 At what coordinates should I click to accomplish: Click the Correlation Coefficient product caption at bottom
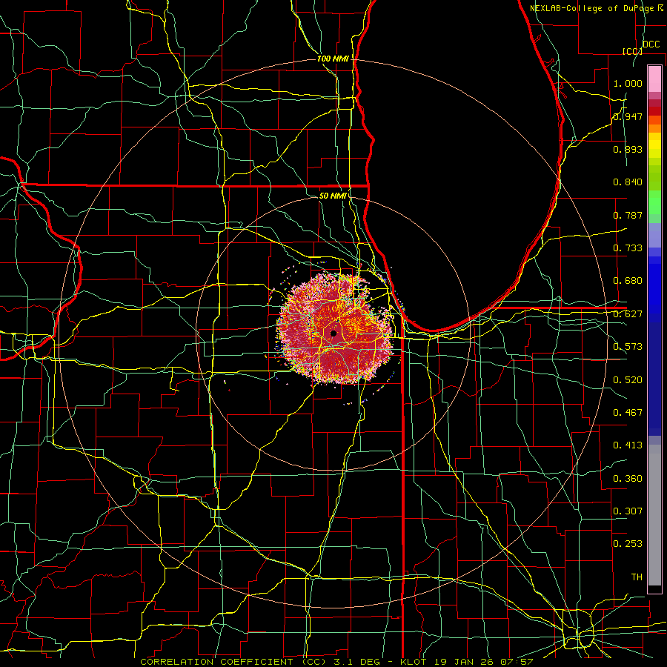tap(336, 662)
